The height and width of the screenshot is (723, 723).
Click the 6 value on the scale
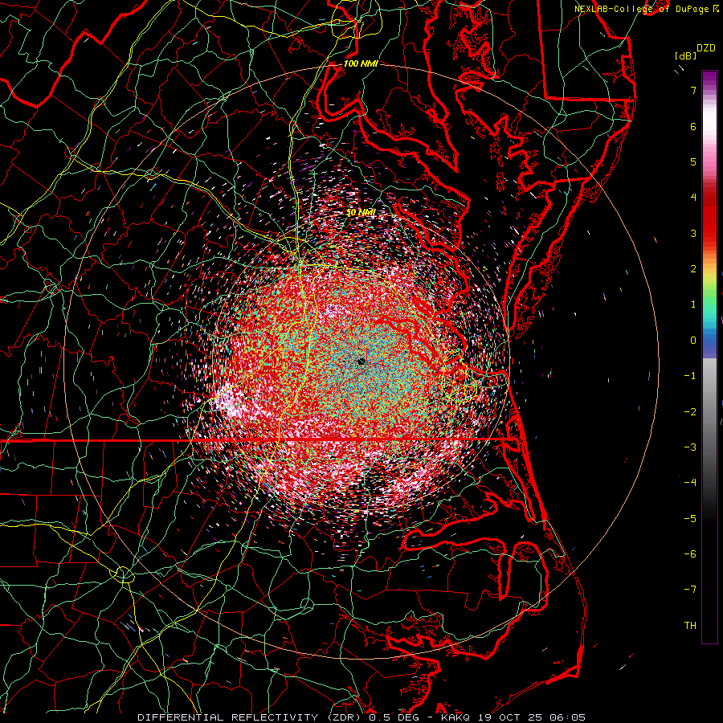click(x=693, y=126)
